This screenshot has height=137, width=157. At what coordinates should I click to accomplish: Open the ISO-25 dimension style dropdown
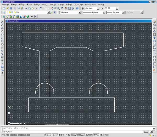116,8
